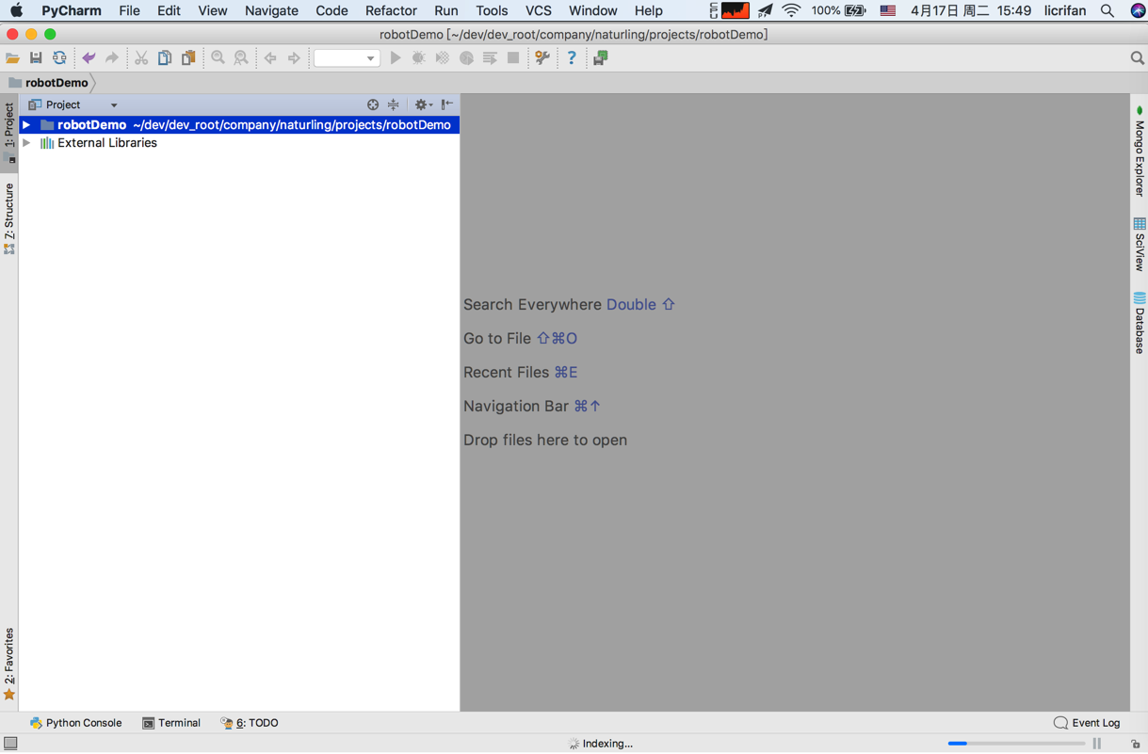
Task: Click the Debug bug icon
Action: tap(419, 58)
